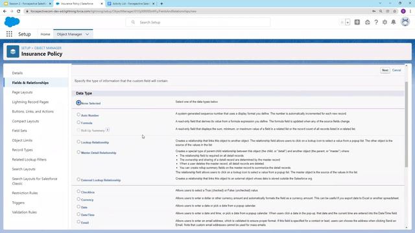Reload the page with browser refresh icon
This screenshot has height=233, width=415.
click(19, 12)
